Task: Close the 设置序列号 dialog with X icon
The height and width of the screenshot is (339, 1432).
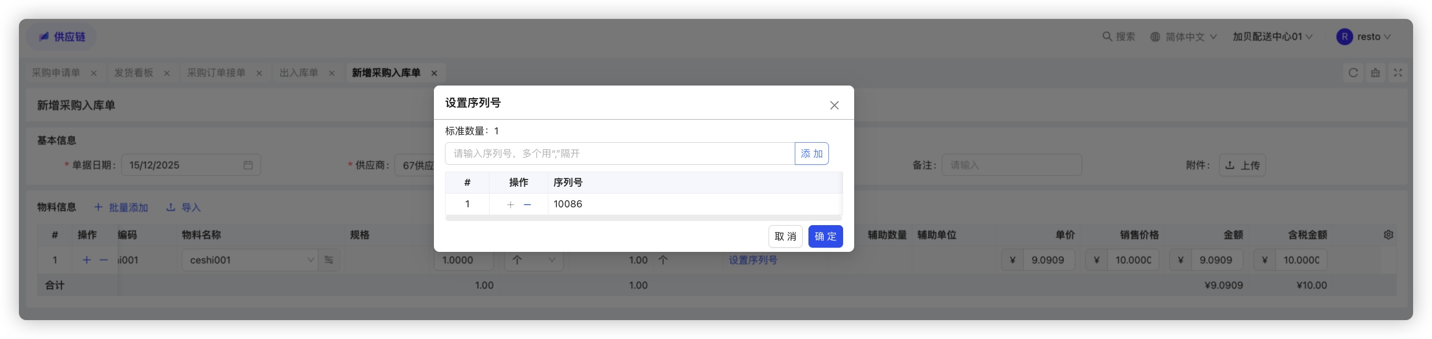Action: (834, 105)
